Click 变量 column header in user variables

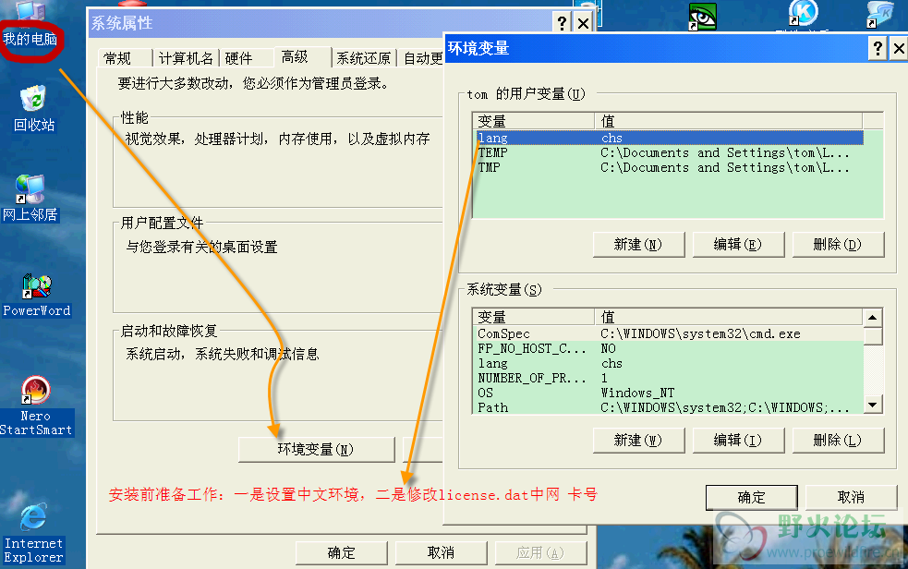tap(534, 122)
